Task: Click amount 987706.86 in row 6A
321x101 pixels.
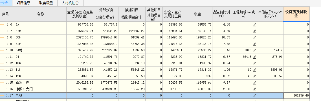Action: (x=85, y=25)
